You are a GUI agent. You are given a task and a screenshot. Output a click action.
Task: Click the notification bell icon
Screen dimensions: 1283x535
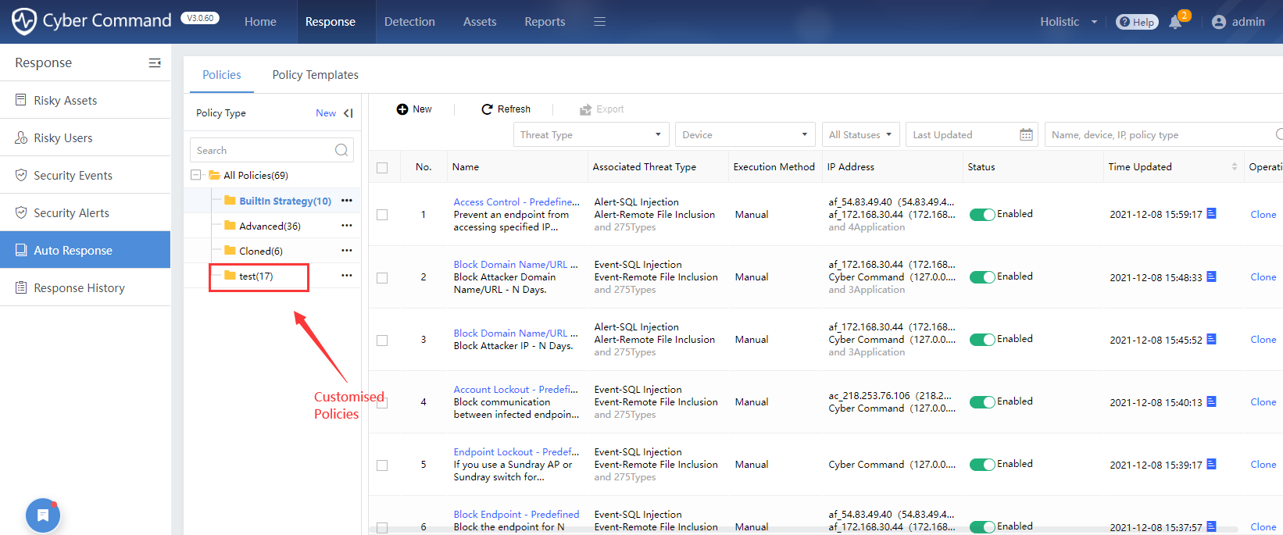tap(1175, 22)
